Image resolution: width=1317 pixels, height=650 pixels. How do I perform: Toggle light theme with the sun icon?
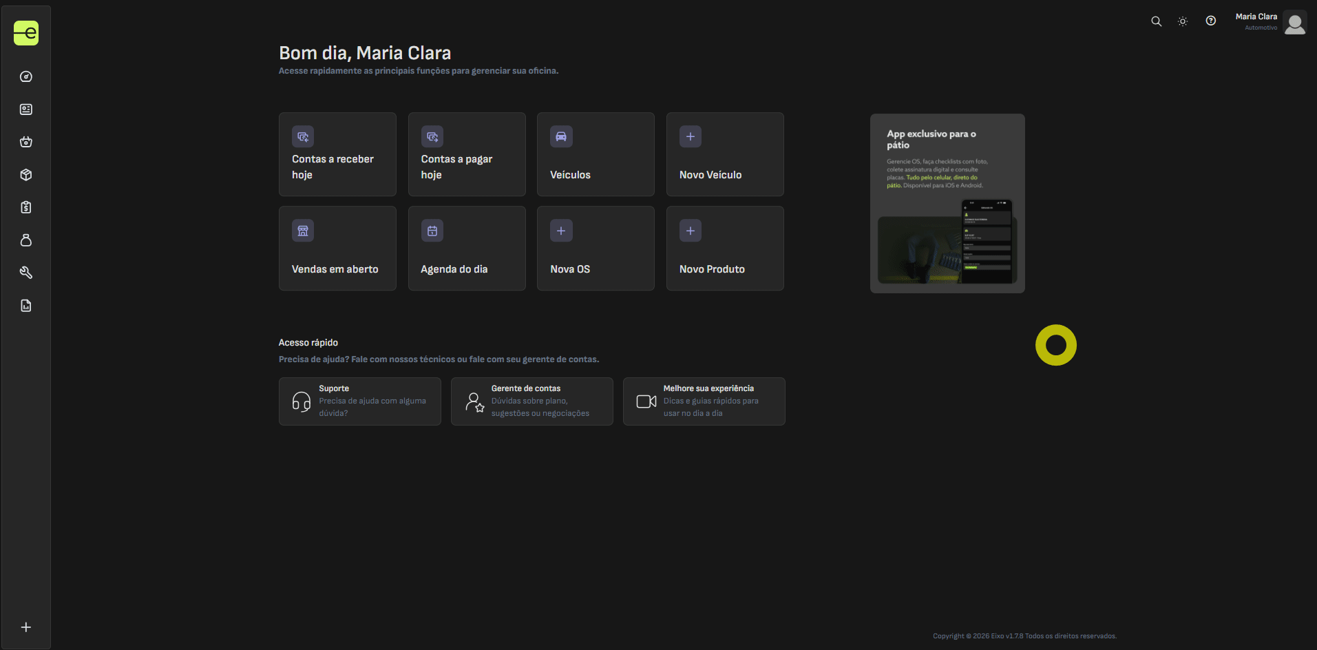pos(1183,21)
